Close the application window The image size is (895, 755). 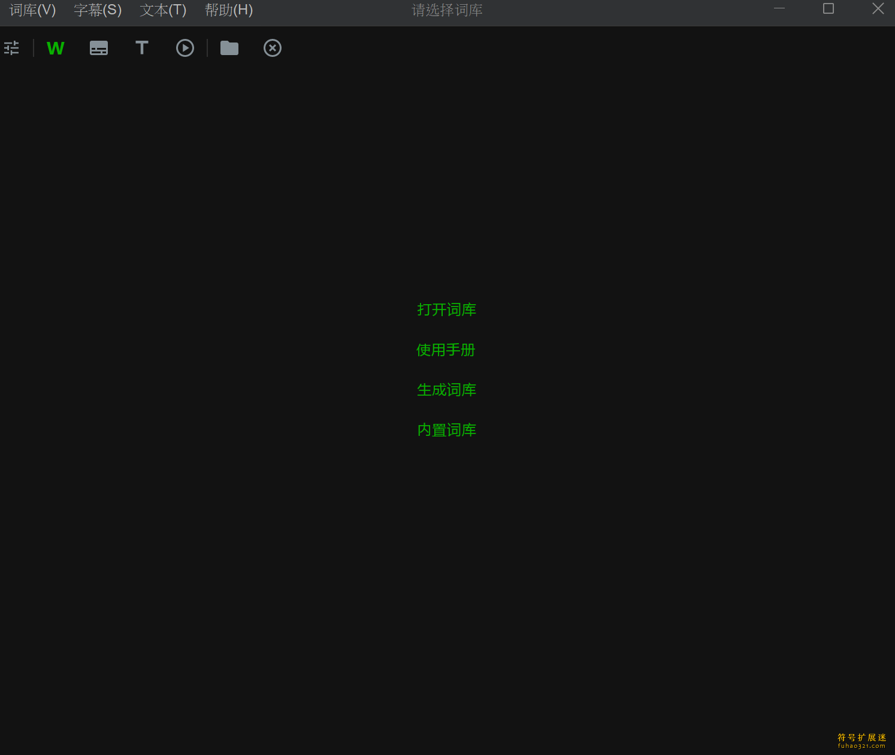click(878, 8)
